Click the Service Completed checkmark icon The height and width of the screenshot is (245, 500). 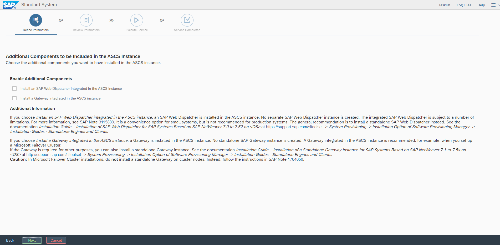(x=187, y=20)
